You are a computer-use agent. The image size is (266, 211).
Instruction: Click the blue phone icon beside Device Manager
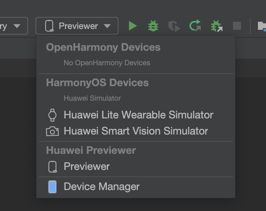52,187
